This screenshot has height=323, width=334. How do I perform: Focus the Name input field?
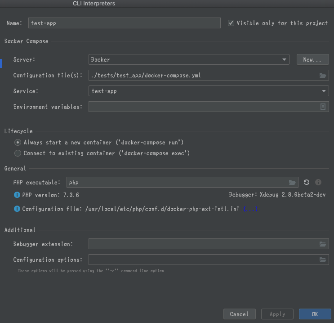click(x=125, y=23)
